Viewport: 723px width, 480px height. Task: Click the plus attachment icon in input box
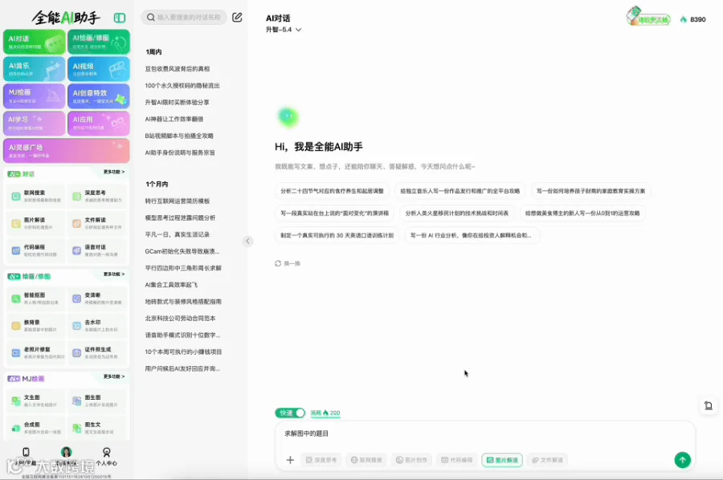[x=290, y=460]
